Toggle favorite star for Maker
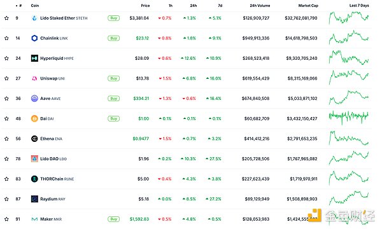The height and width of the screenshot is (229, 382). click(x=6, y=219)
